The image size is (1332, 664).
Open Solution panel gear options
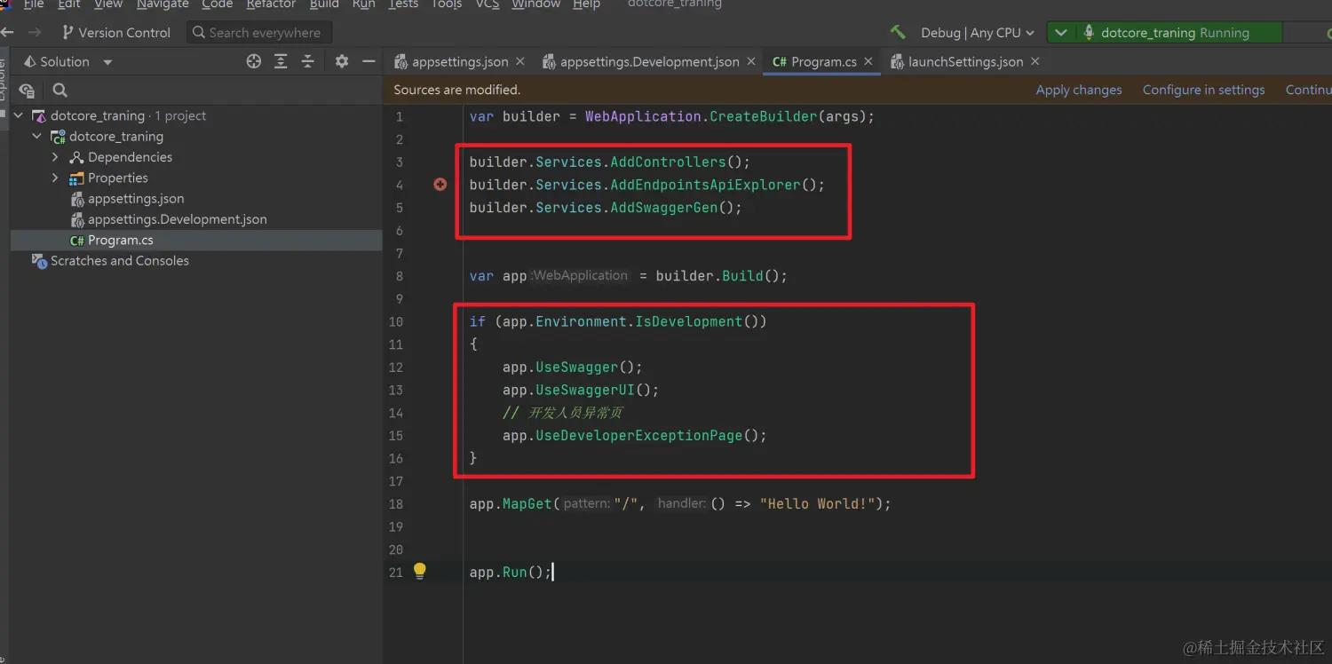click(342, 61)
